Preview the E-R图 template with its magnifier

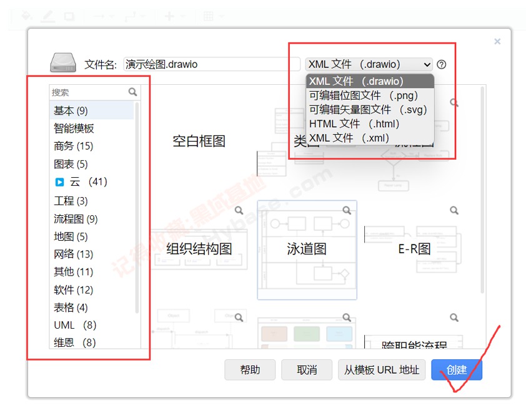tap(454, 210)
